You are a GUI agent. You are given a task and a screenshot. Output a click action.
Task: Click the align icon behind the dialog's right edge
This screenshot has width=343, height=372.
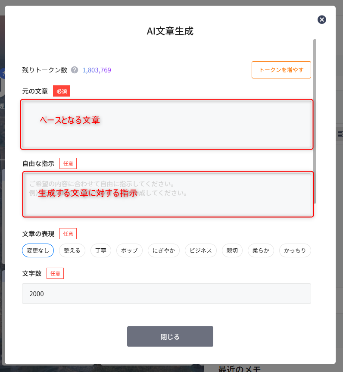point(340,134)
